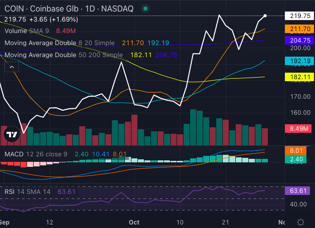Click the orange 211.70 price label
Viewport: 315px width, 228px height.
[299, 30]
